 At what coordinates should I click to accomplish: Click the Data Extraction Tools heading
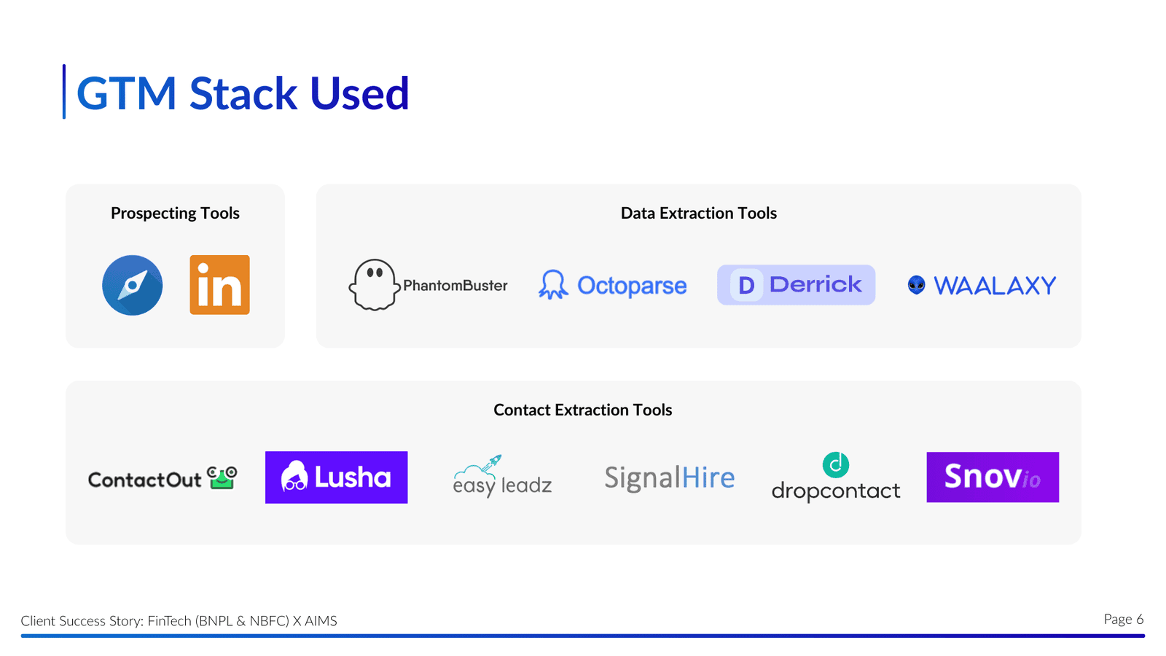(x=698, y=213)
